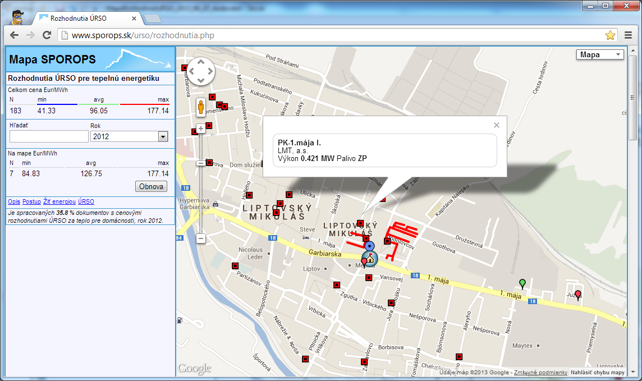The width and height of the screenshot is (642, 381).
Task: Open Zmluvné podmienky map terms link
Action: click(x=540, y=373)
